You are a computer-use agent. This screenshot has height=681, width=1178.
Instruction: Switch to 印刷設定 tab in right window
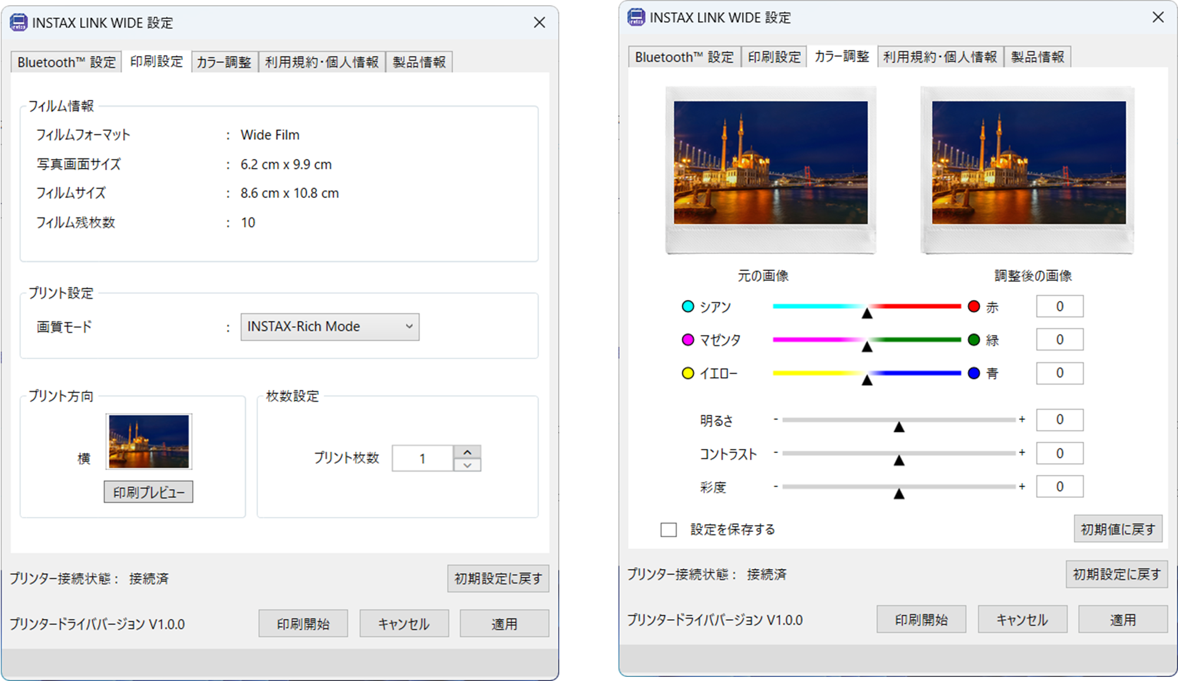coord(774,57)
